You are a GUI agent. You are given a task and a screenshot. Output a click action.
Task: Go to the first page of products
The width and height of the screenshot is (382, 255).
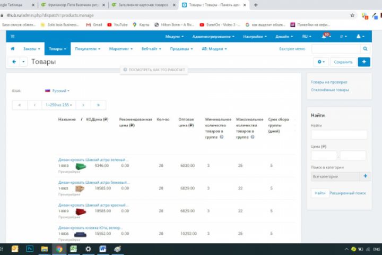pyautogui.click(x=20, y=105)
